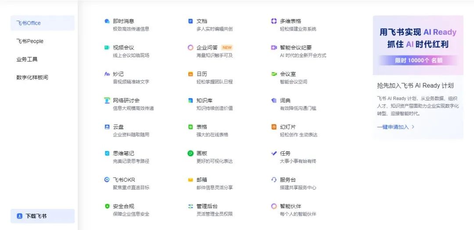Open the 业务工具 category
This screenshot has width=474, height=230.
[27, 59]
